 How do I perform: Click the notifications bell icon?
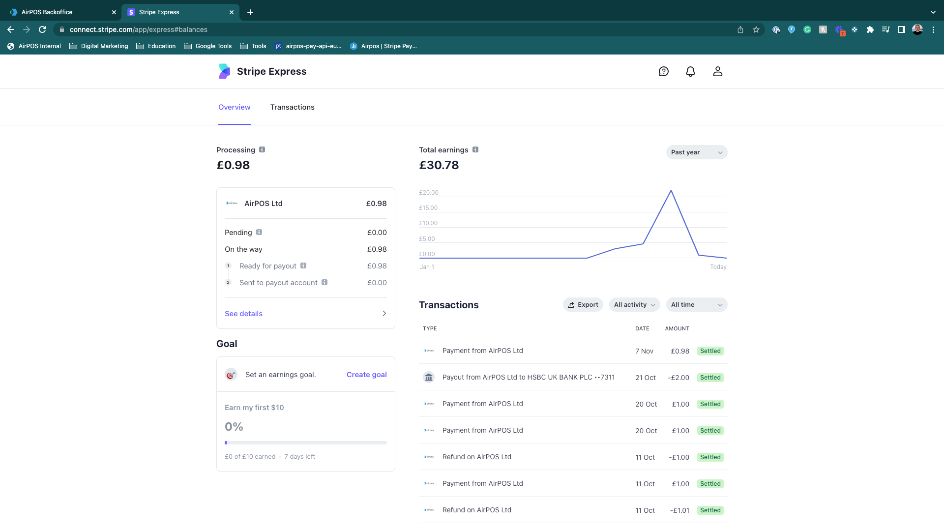[x=690, y=71]
